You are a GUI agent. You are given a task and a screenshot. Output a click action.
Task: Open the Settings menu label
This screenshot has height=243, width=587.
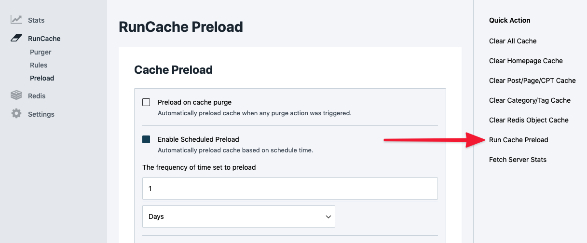pos(41,114)
